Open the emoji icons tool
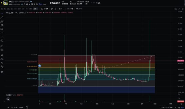The height and width of the screenshot is (109, 185). click(x=2, y=41)
